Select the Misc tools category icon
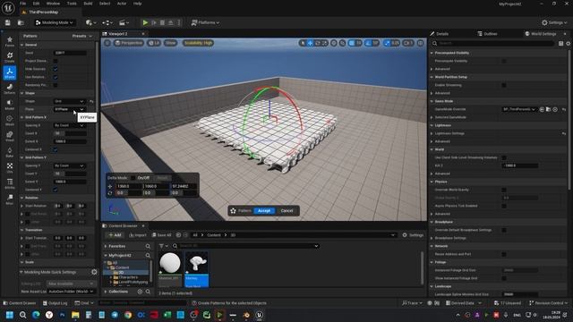The height and width of the screenshot is (322, 573). coord(10,199)
